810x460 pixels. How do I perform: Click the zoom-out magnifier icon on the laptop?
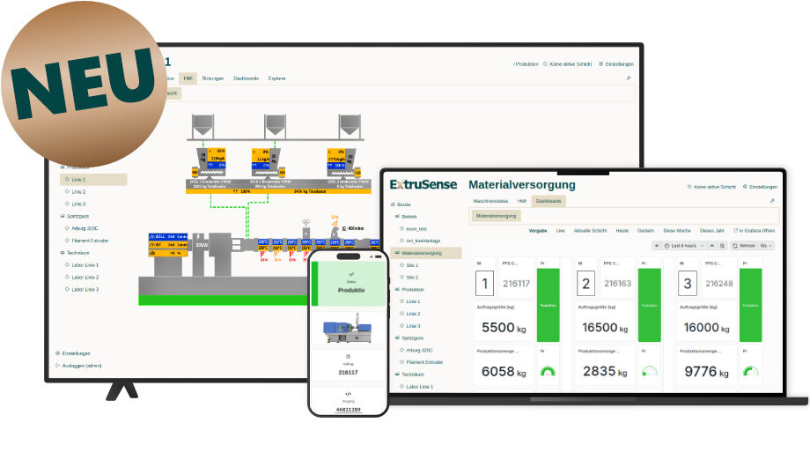coord(722,246)
